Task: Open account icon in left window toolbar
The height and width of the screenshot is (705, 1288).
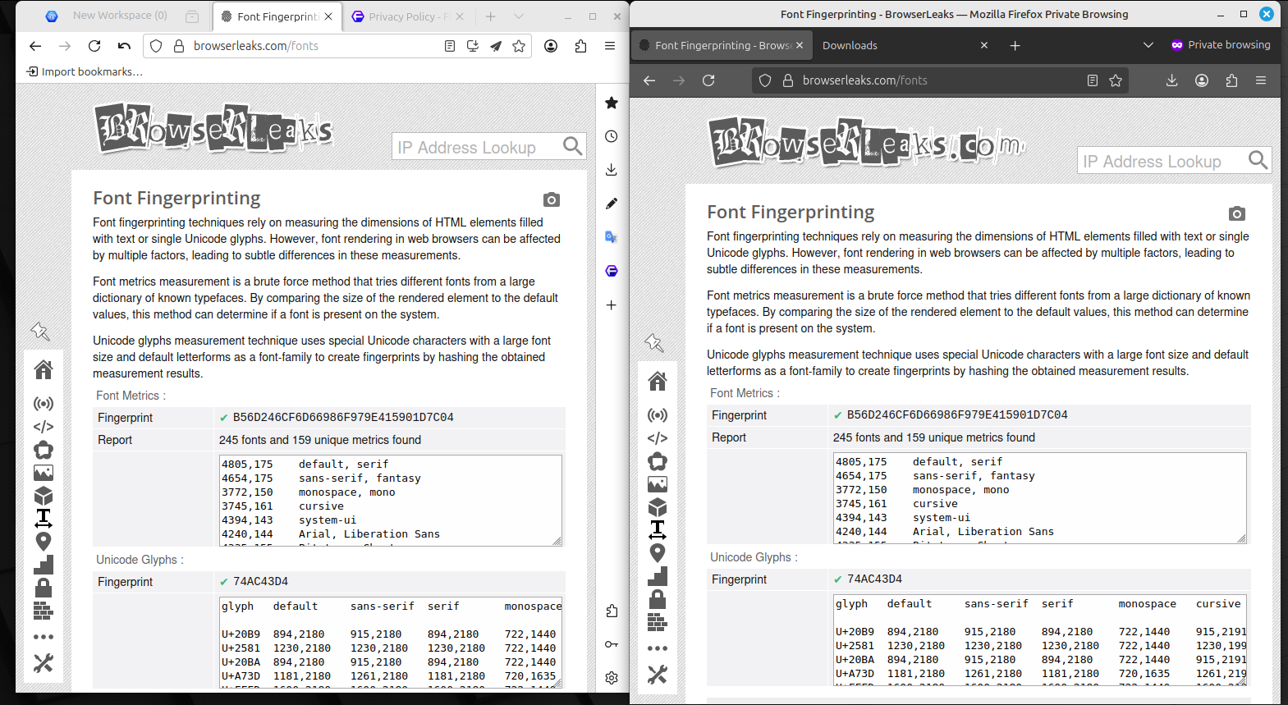Action: pyautogui.click(x=551, y=46)
